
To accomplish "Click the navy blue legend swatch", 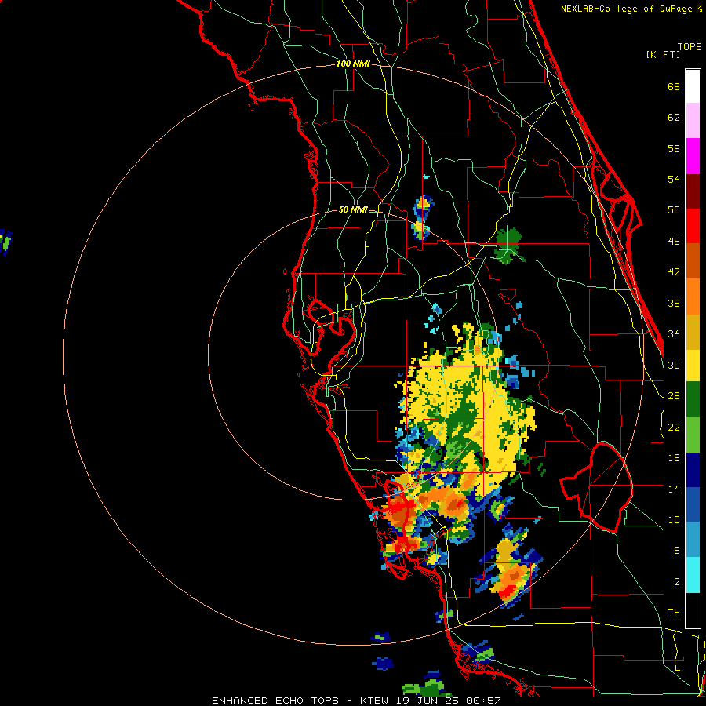I will tap(693, 470).
